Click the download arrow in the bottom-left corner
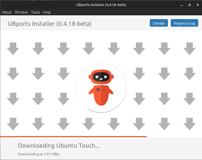 pyautogui.click(x=13, y=124)
